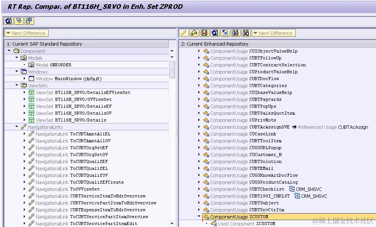
Task: Click the green icon of ViewSet BT116H_SRVO/DetailsEFViewSet
Action: pos(31,92)
